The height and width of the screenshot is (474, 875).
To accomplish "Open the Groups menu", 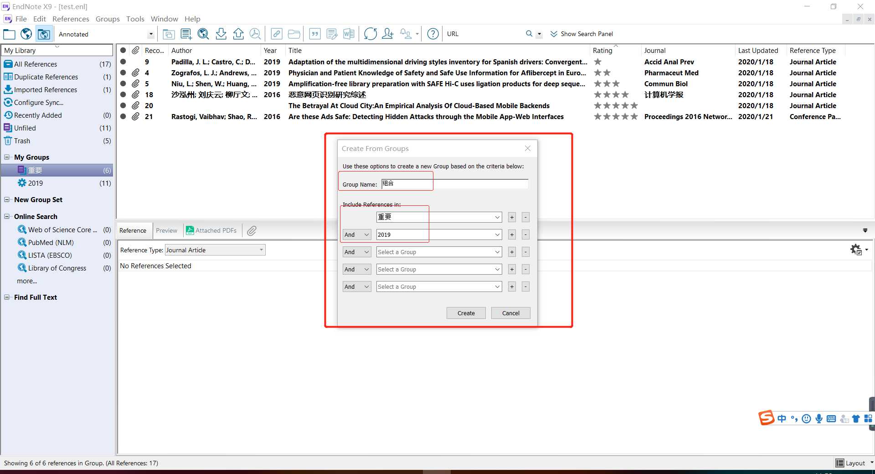I will pos(108,19).
